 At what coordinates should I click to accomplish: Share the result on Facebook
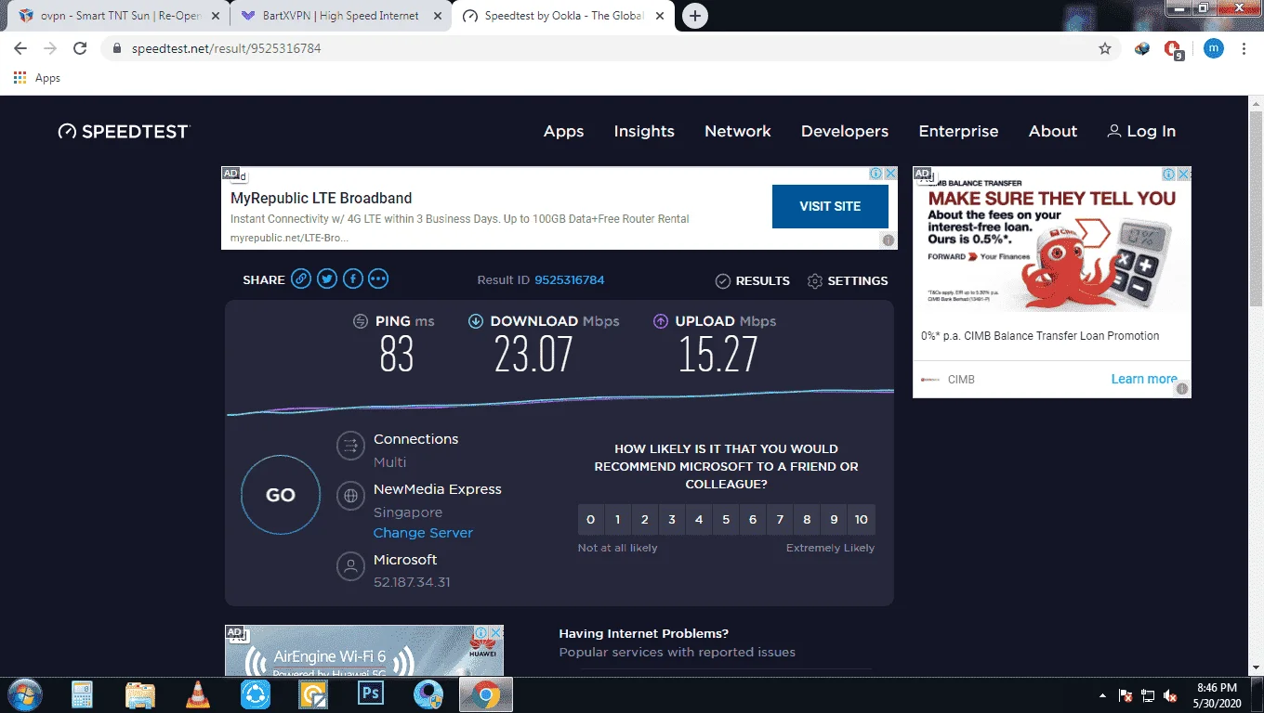(352, 279)
